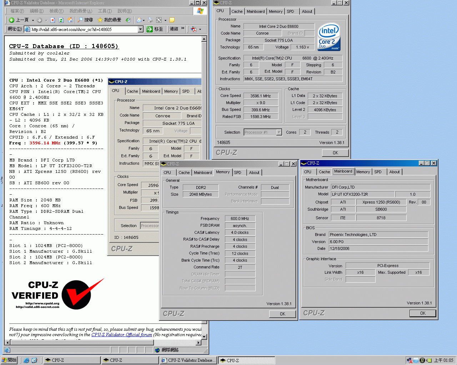Switch to Cache tab in top CPU-Z window
Screen dimensions: 457x365
click(237, 11)
